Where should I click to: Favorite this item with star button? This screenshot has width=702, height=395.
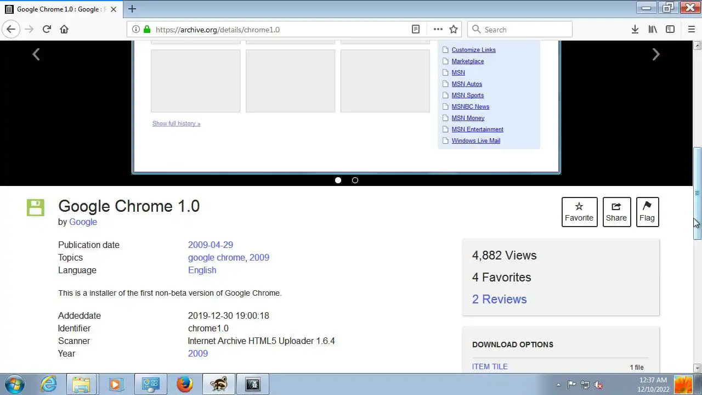579,212
